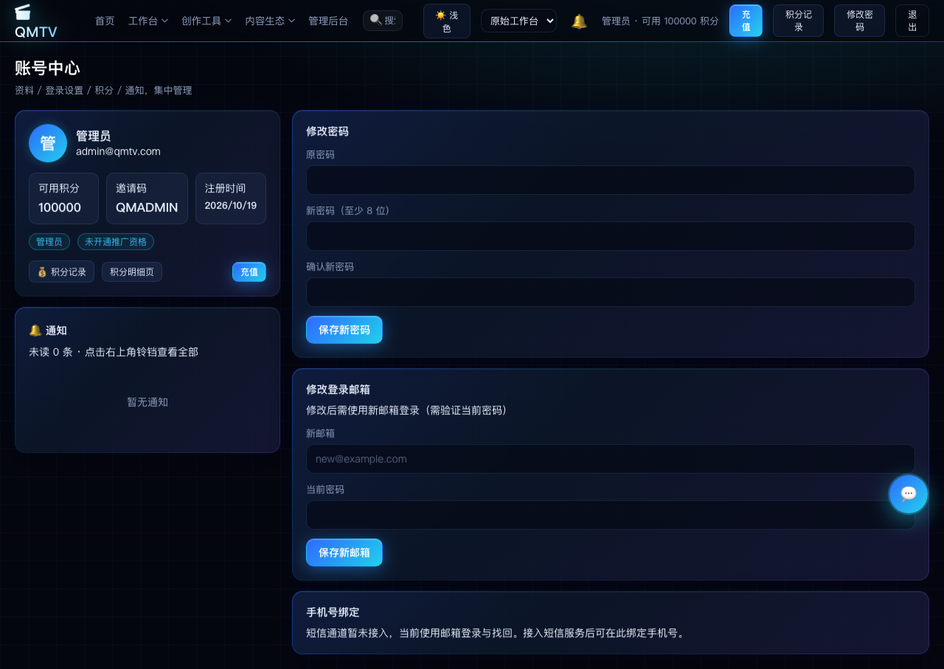
Task: Focus the 原密码 input field
Action: 611,180
